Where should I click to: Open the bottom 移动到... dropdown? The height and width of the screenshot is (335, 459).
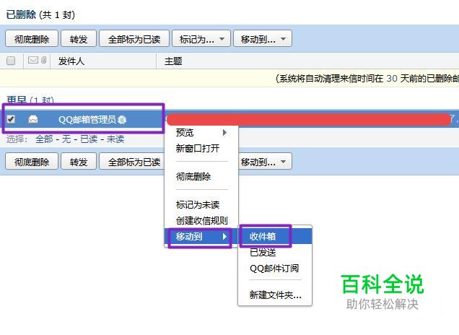click(x=265, y=161)
